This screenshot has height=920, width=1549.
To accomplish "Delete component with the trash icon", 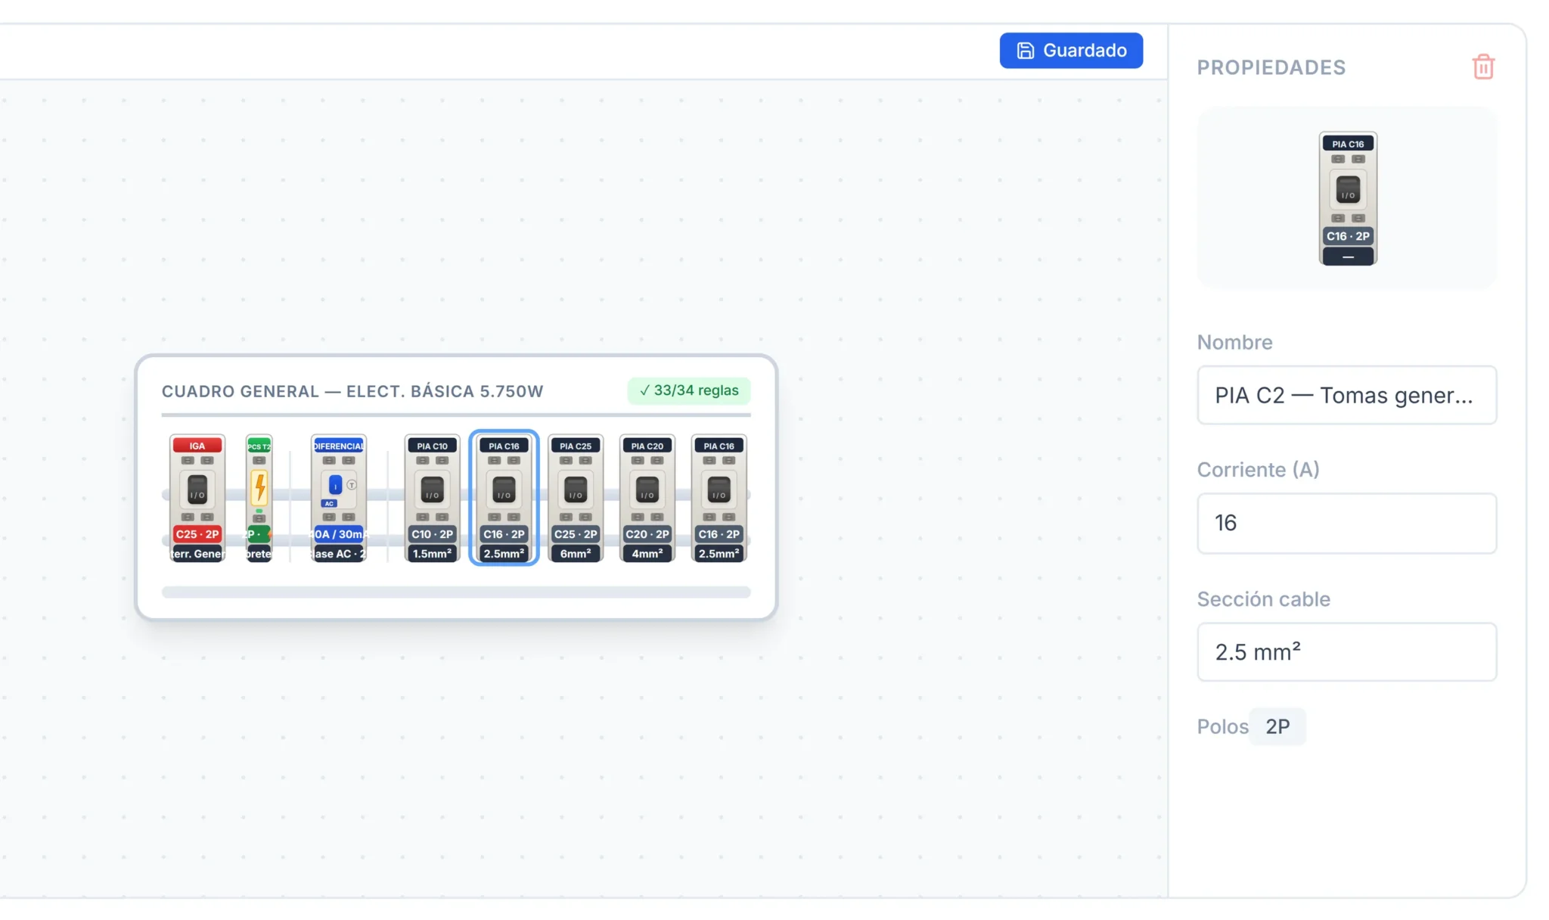I will click(1483, 67).
